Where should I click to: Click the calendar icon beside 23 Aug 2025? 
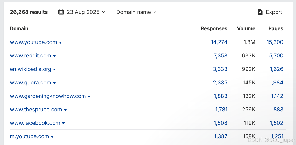click(61, 12)
